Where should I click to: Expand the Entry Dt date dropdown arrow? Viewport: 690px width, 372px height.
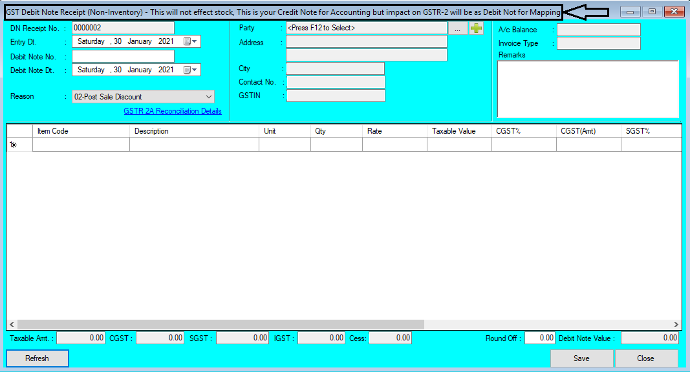[x=193, y=41]
